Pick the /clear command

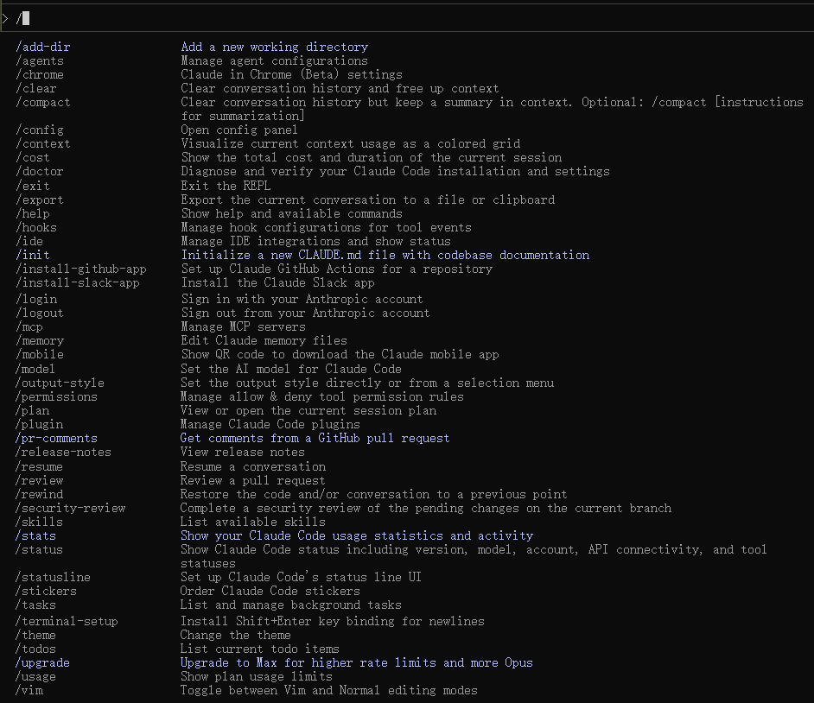pyautogui.click(x=35, y=88)
